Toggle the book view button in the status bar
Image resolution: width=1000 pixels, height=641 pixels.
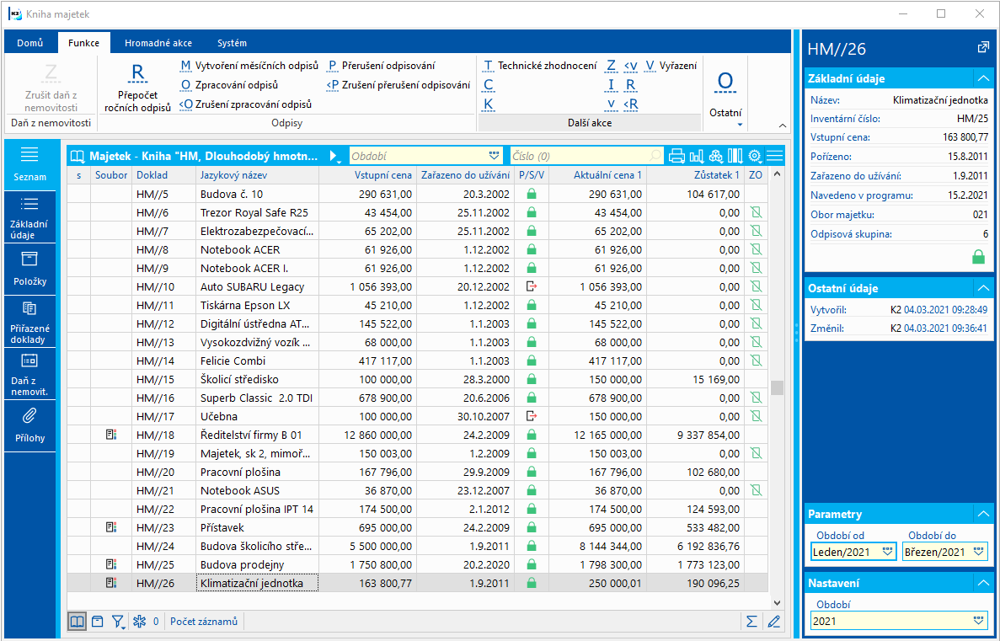[77, 622]
